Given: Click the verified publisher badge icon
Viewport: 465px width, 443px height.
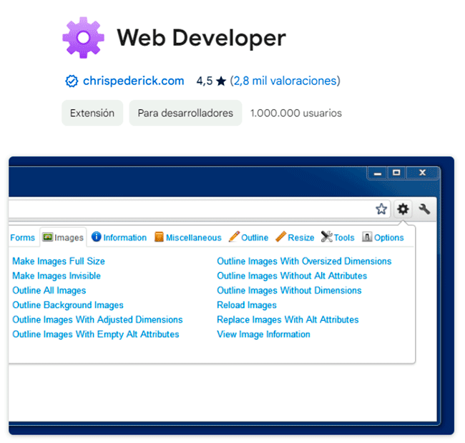Looking at the screenshot, I should click(72, 81).
